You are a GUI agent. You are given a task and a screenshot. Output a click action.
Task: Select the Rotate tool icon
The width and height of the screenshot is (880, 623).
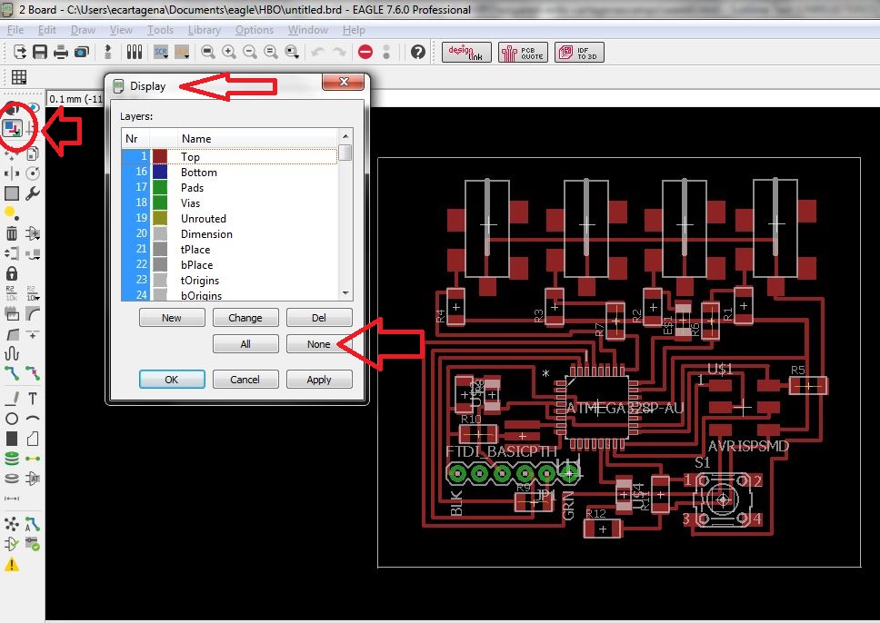coord(33,173)
